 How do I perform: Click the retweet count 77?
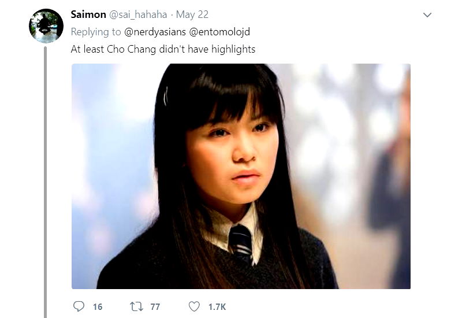click(x=155, y=307)
